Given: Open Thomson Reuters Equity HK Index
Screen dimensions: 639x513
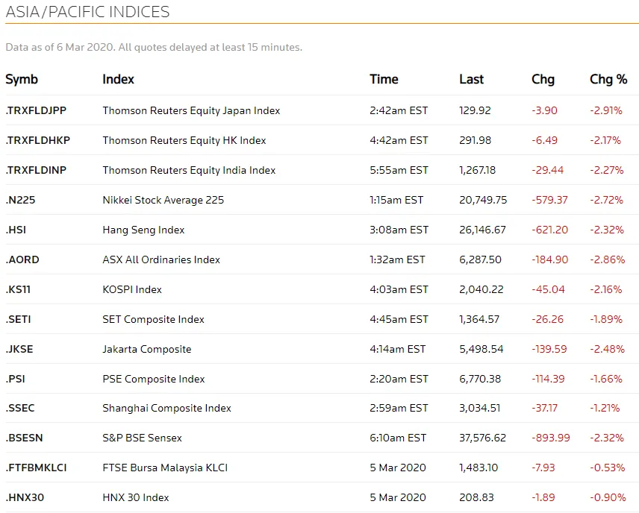Looking at the screenshot, I should tap(184, 140).
